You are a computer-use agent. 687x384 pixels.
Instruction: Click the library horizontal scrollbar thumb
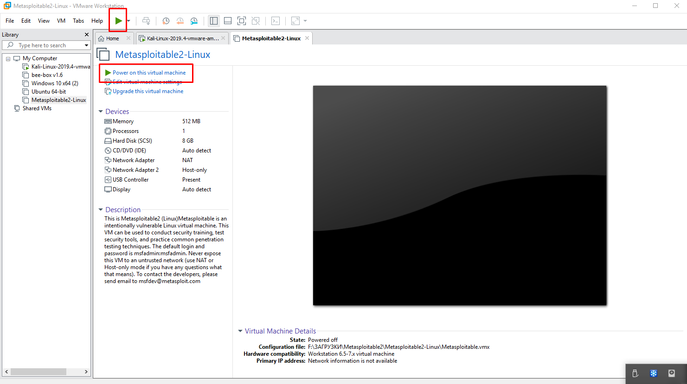point(39,371)
